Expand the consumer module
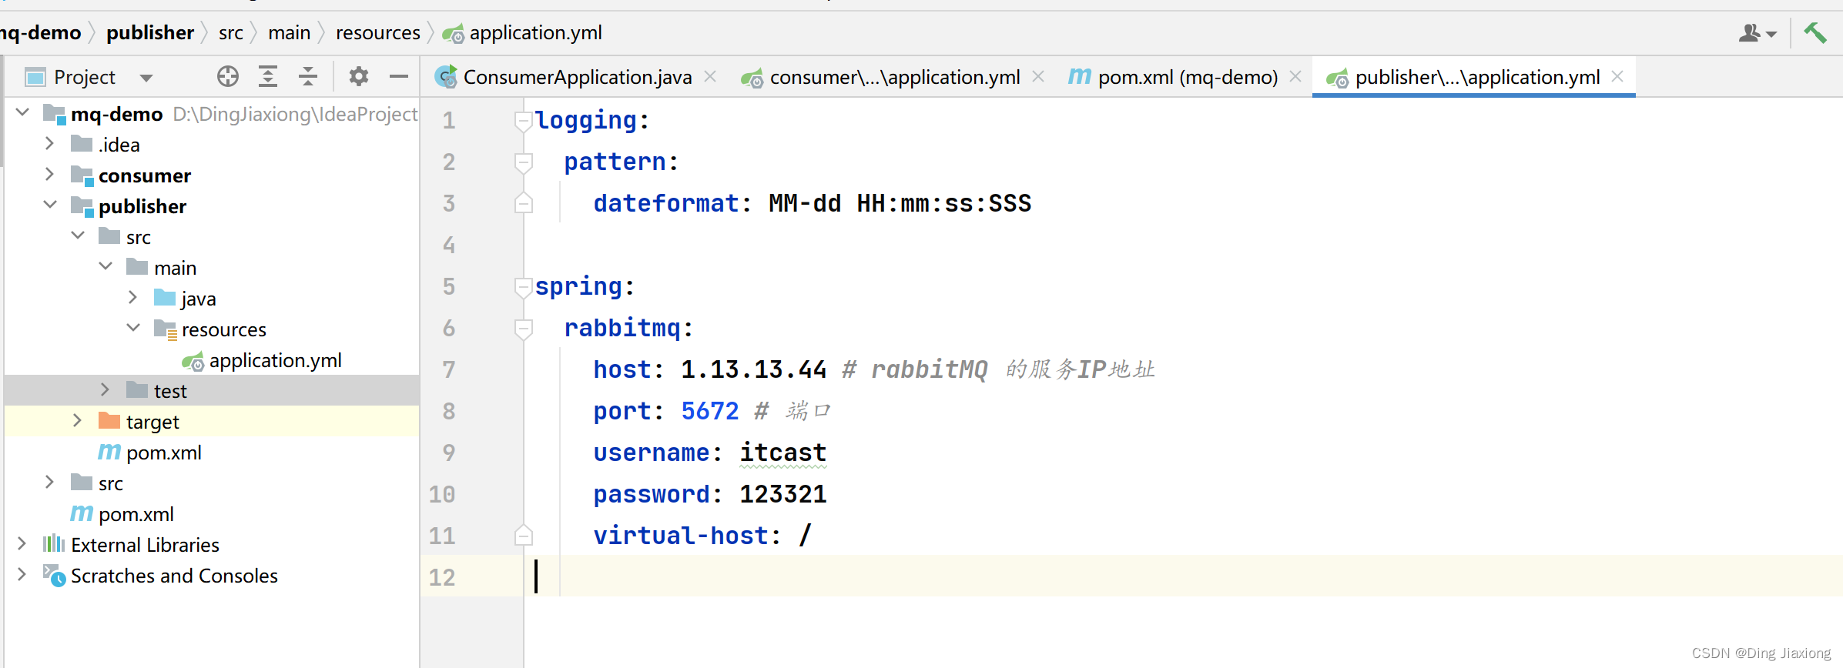This screenshot has width=1843, height=668. coord(49,174)
